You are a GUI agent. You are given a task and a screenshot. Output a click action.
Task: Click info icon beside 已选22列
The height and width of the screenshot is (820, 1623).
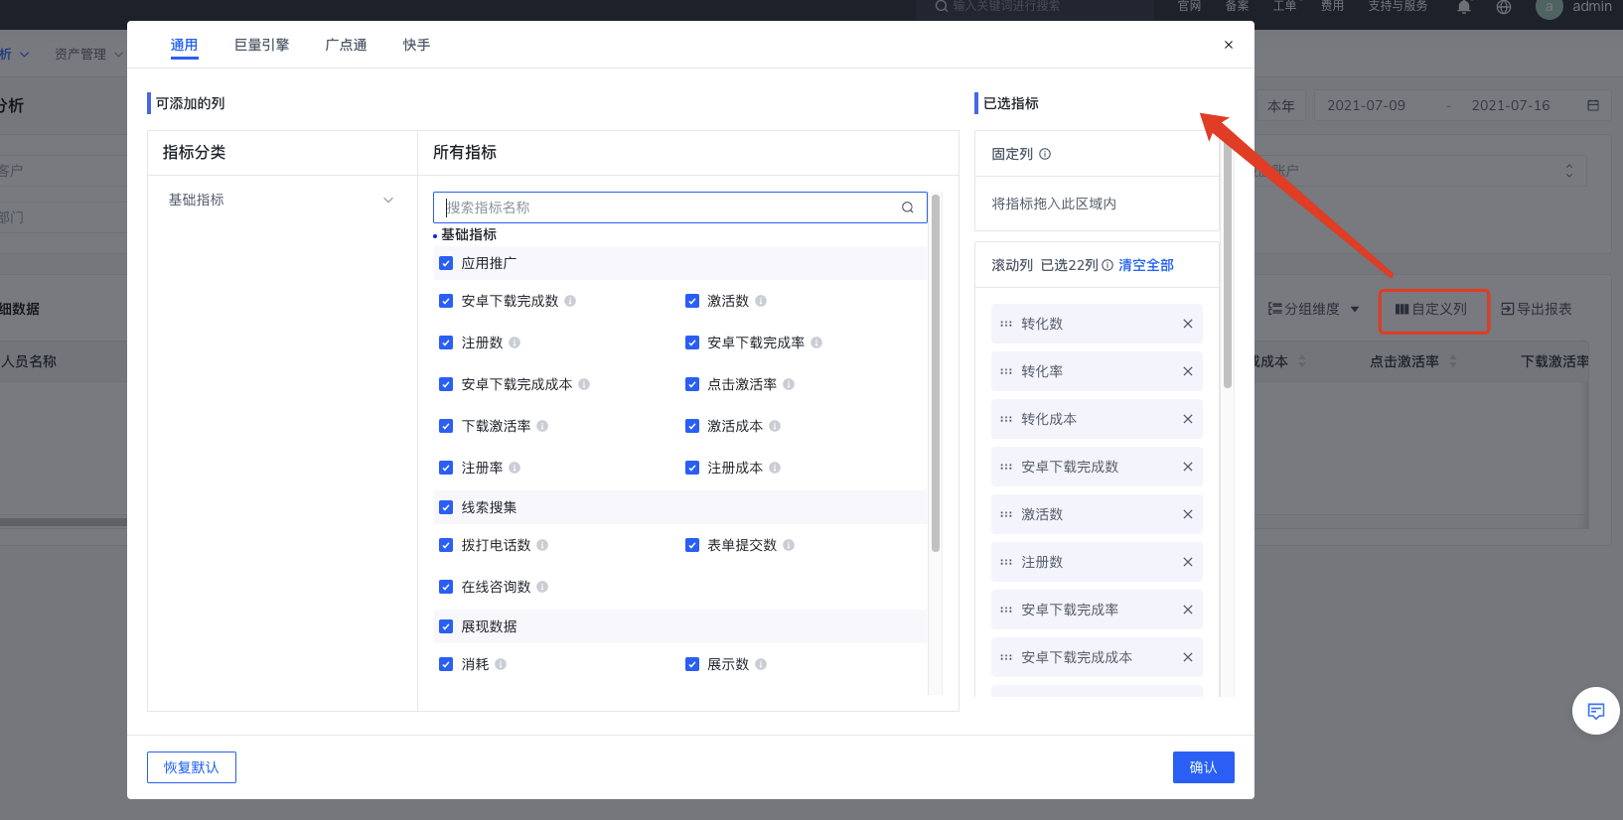pos(1107,265)
